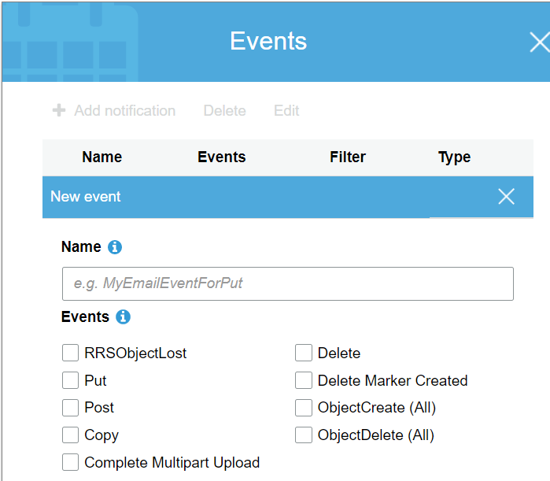Check the ObjectCreate (All) checkbox
Screen dimensions: 550x481
[x=304, y=408]
